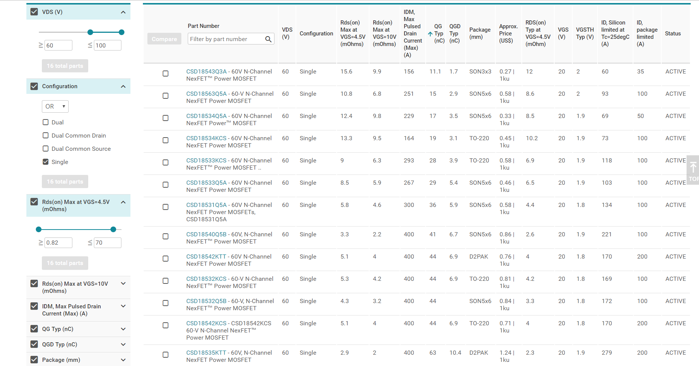Click the Compare button

coord(164,39)
